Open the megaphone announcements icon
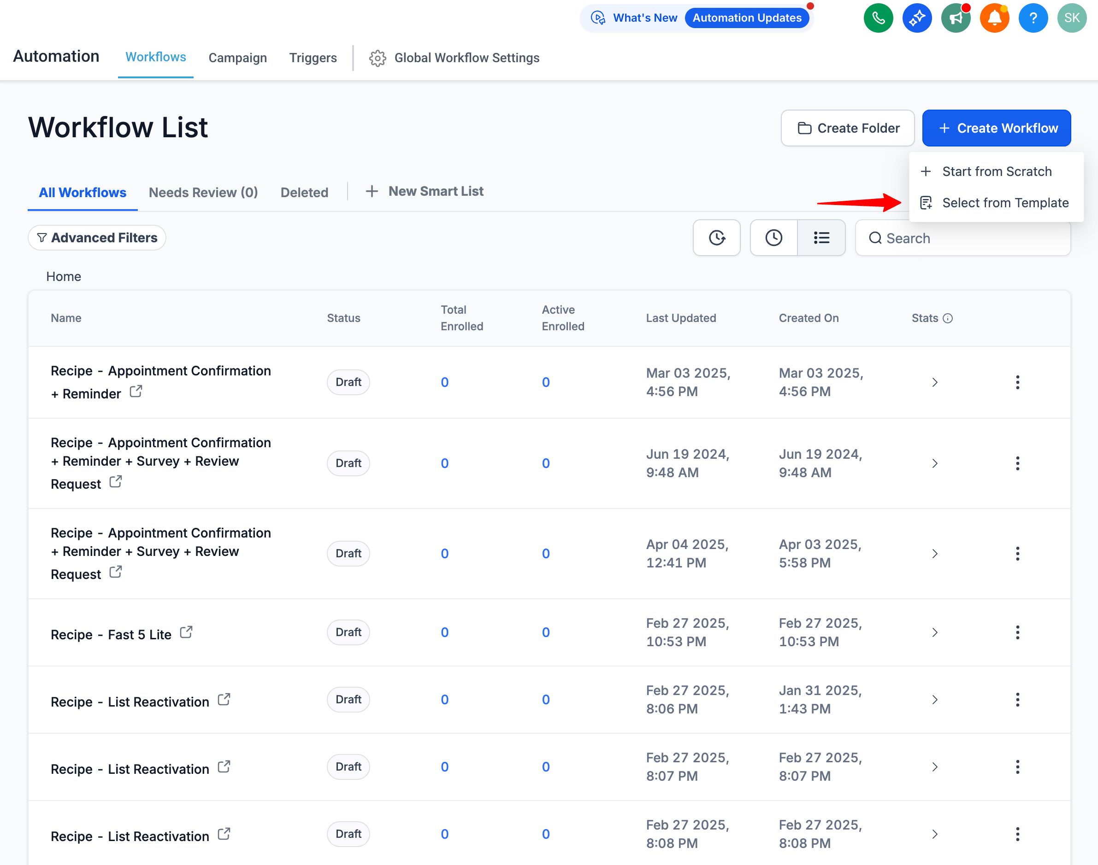 [x=956, y=18]
